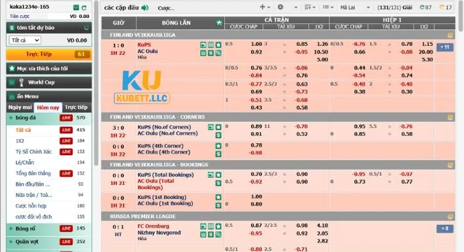The height and width of the screenshot is (252, 464).
Task: Select Tỷ Số Chính Xác in sidebar
Action: [x=33, y=152]
